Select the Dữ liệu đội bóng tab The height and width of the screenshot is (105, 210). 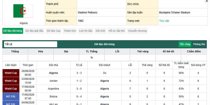point(13,31)
